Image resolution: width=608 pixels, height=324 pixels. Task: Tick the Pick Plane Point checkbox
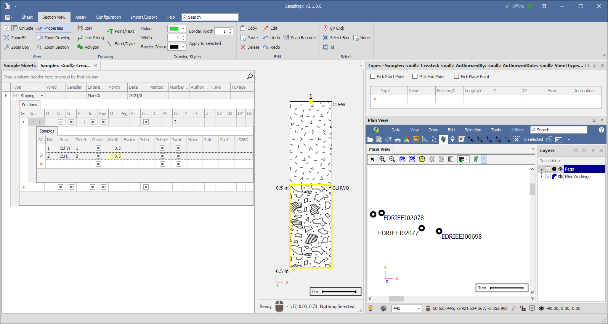tap(456, 77)
